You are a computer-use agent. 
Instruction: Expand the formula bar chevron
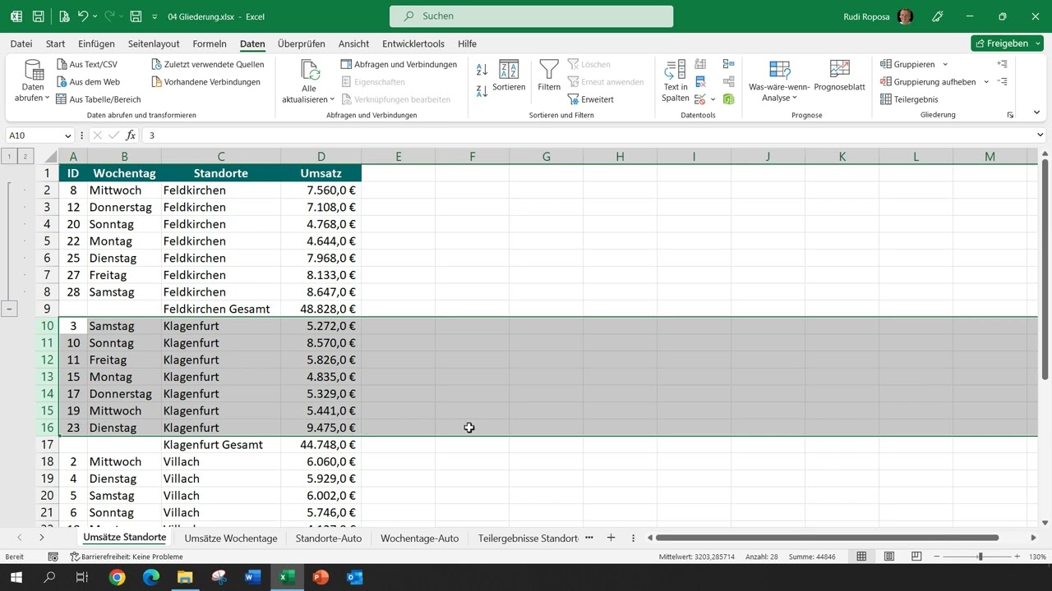[1040, 135]
